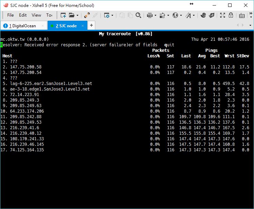Screen dimensions: 254x209
Task: Open the File menu
Action: coord(10,15)
